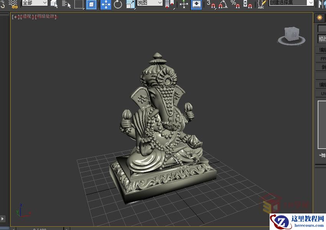Open the 透视 viewport view menu
The height and width of the screenshot is (230, 326).
(27, 16)
